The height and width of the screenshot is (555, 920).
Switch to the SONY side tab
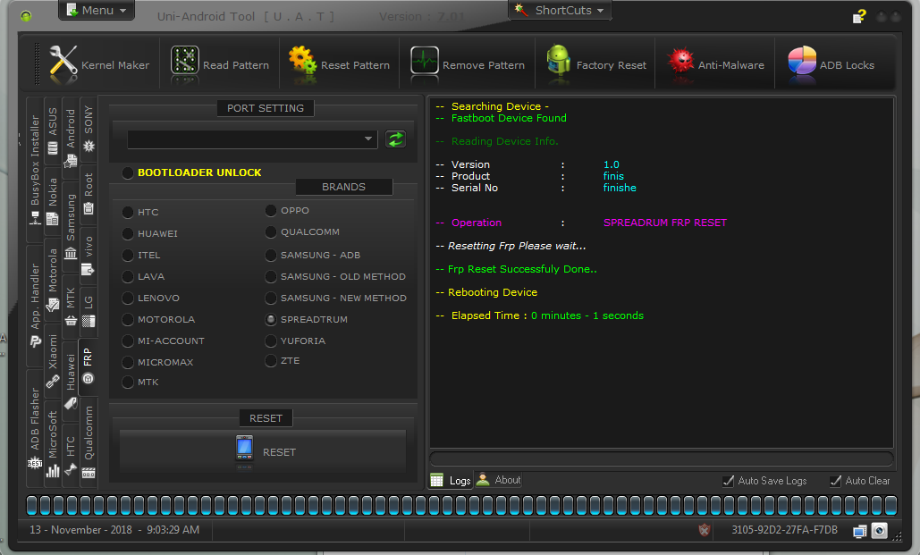tap(88, 129)
